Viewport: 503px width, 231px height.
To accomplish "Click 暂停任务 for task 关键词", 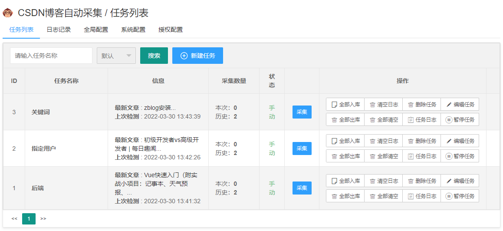I will [460, 120].
